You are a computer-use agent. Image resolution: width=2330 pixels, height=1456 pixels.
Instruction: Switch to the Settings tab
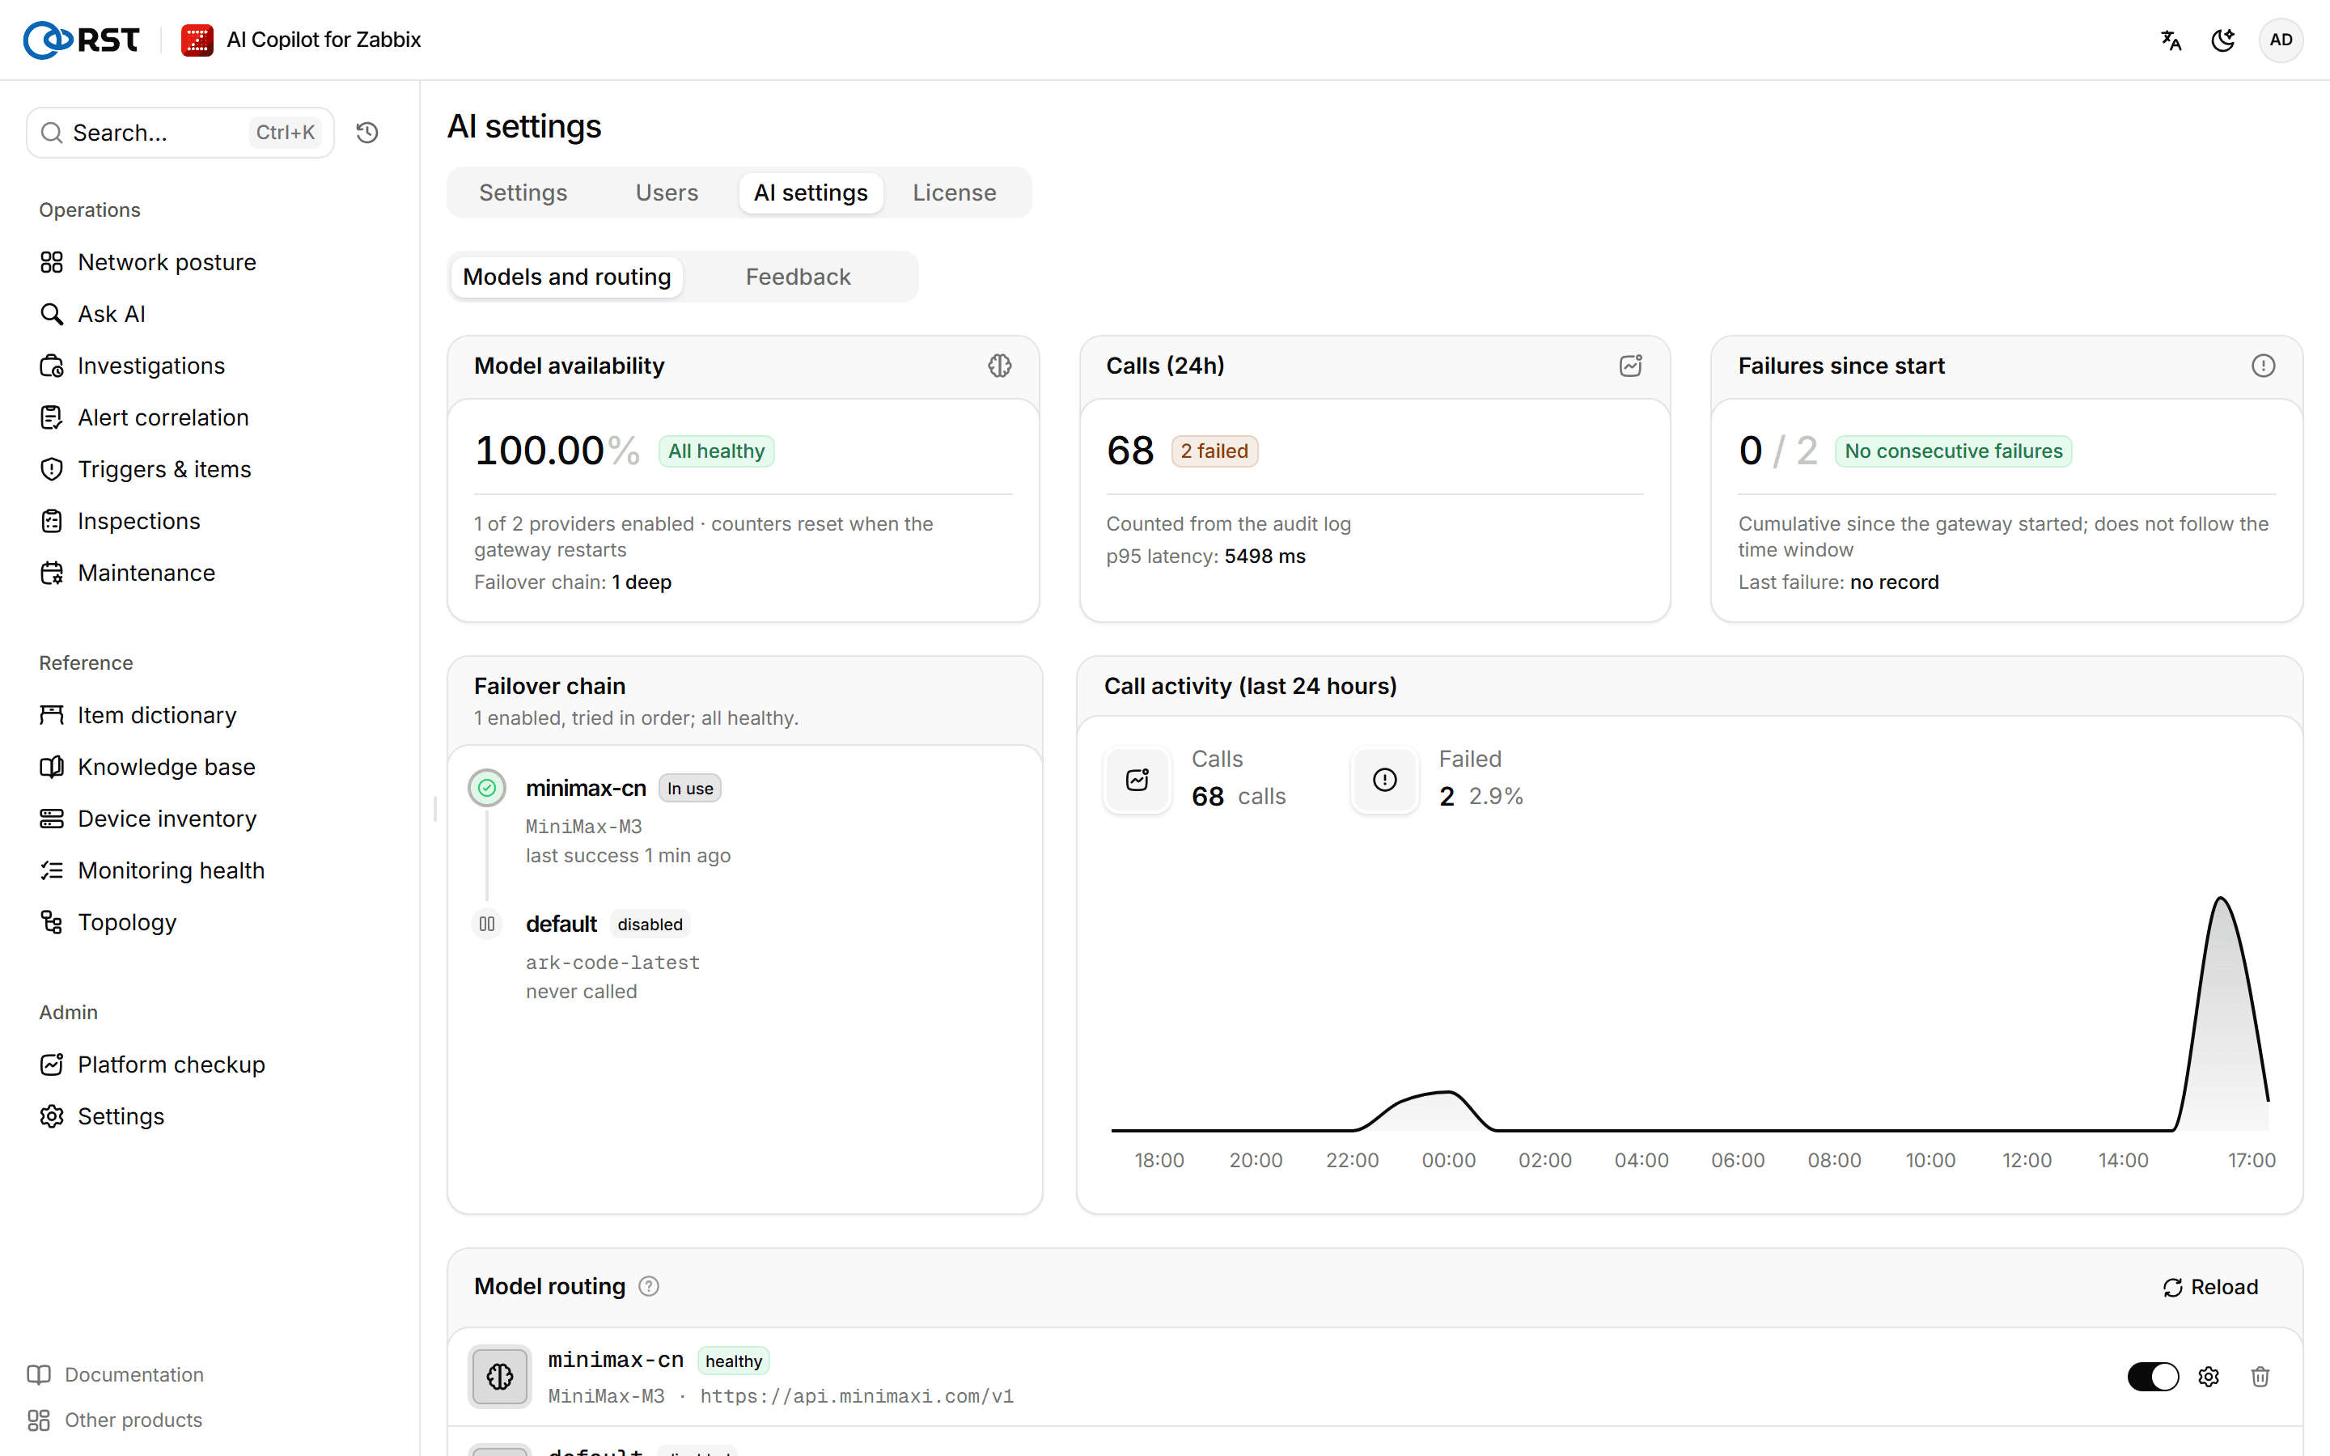523,193
